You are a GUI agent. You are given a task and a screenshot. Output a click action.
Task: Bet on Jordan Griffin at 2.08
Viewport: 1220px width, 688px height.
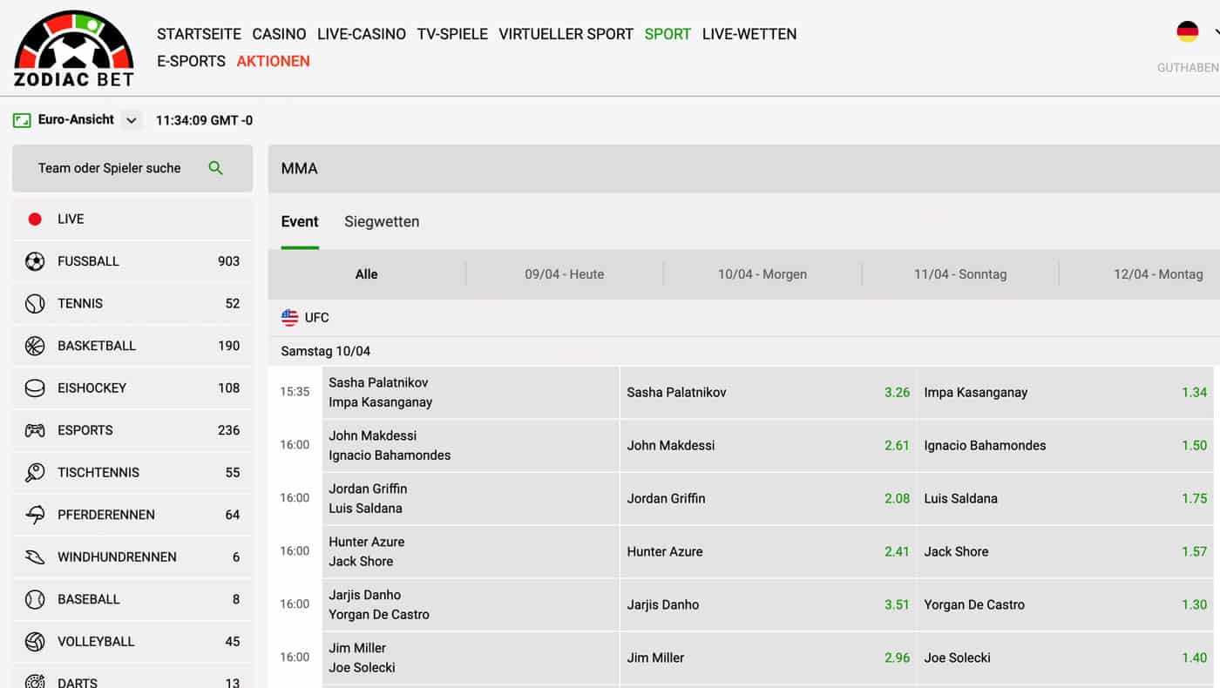pos(768,499)
